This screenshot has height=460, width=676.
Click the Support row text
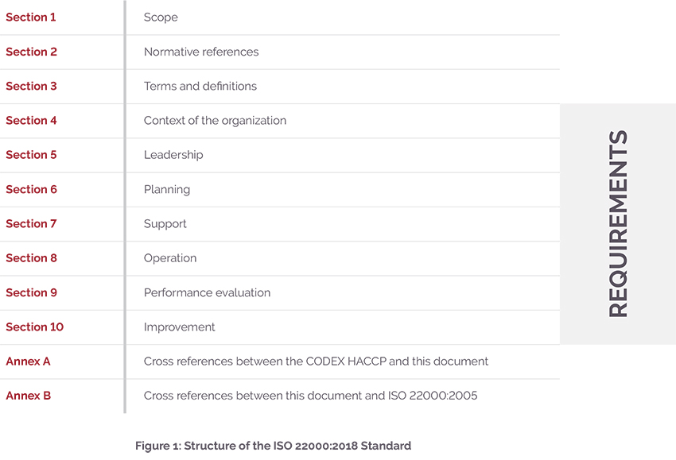point(165,224)
